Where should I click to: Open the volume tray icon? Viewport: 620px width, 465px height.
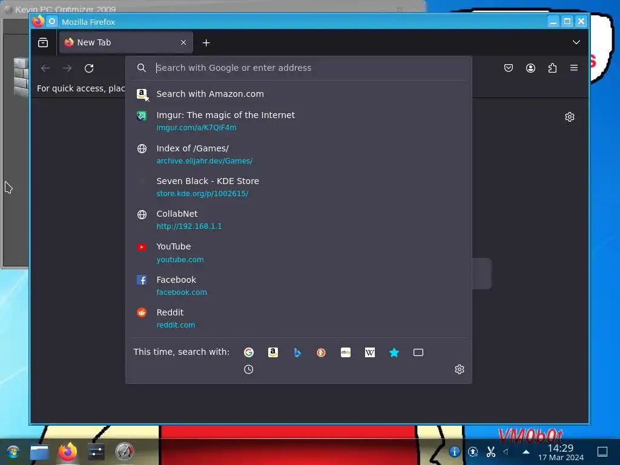tap(506, 452)
